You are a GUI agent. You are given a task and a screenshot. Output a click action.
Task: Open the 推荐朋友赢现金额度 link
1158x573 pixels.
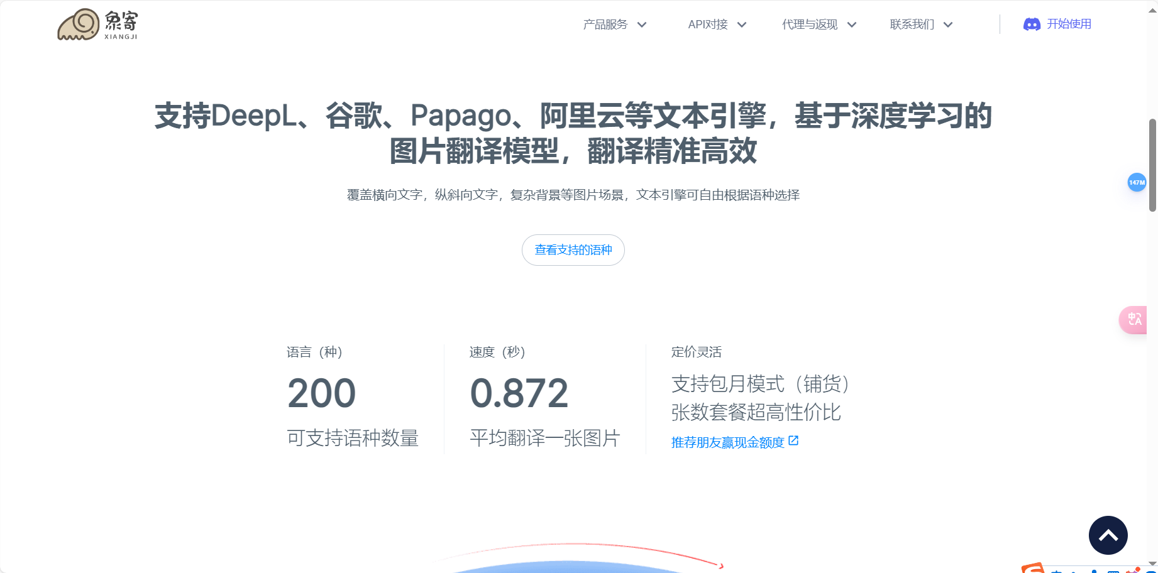(727, 442)
